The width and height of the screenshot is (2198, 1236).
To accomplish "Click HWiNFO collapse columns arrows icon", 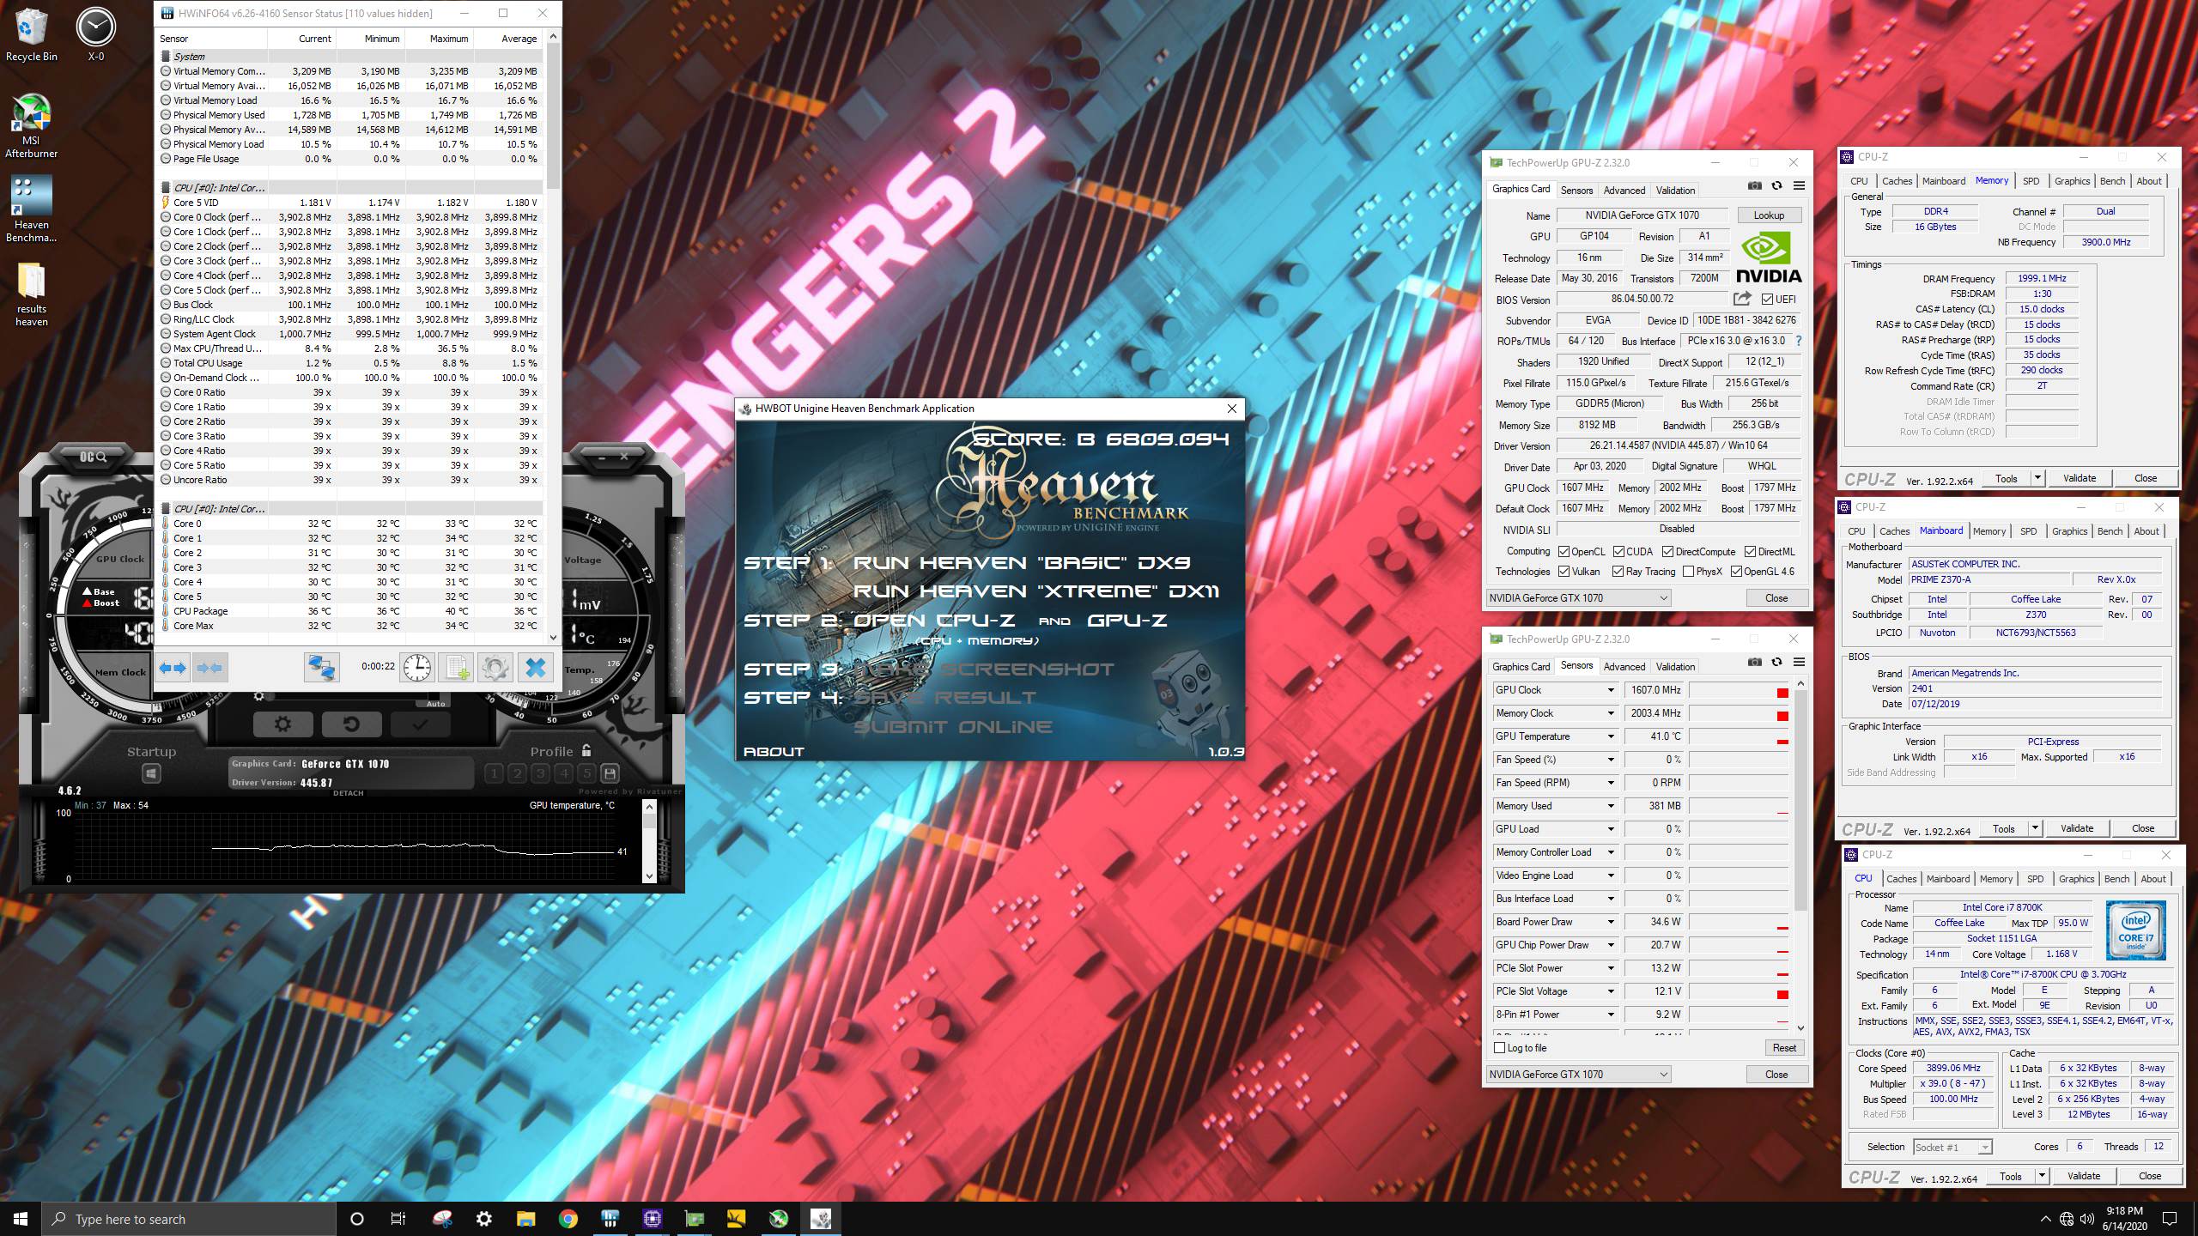I will pos(209,668).
